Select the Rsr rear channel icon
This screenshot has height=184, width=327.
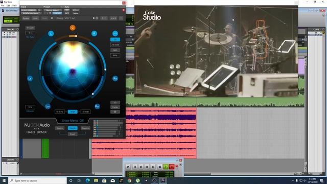tap(98, 106)
